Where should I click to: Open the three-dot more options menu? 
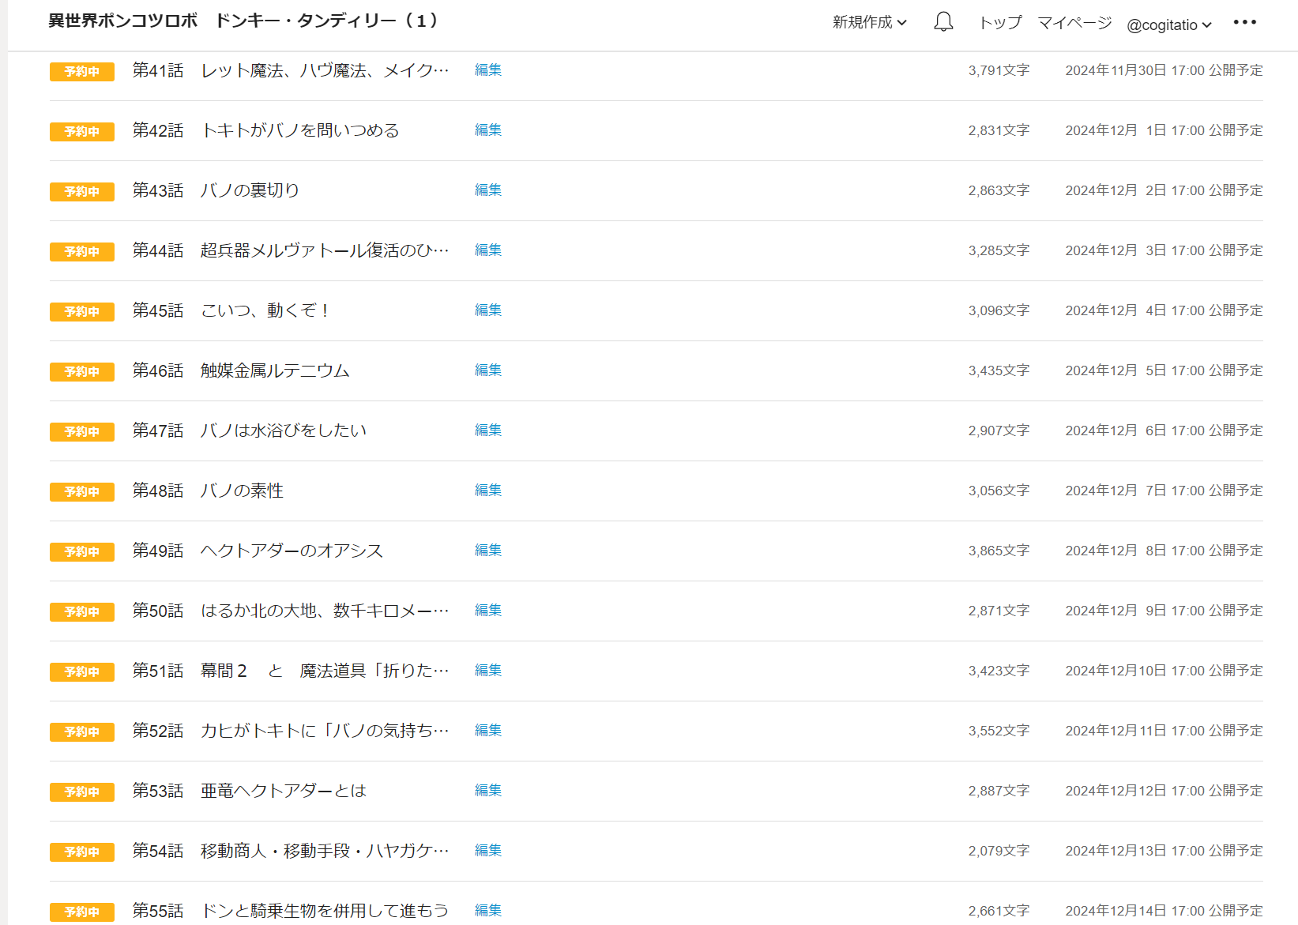pyautogui.click(x=1244, y=22)
